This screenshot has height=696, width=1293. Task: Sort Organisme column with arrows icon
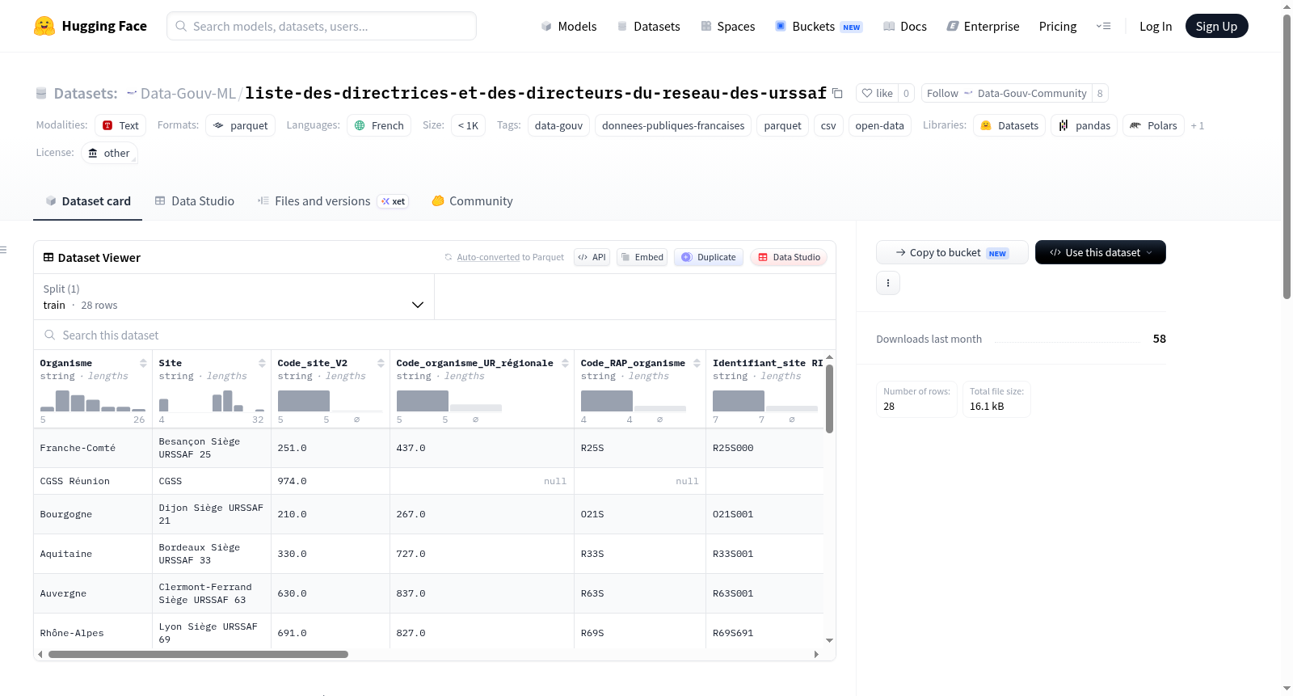click(x=143, y=363)
